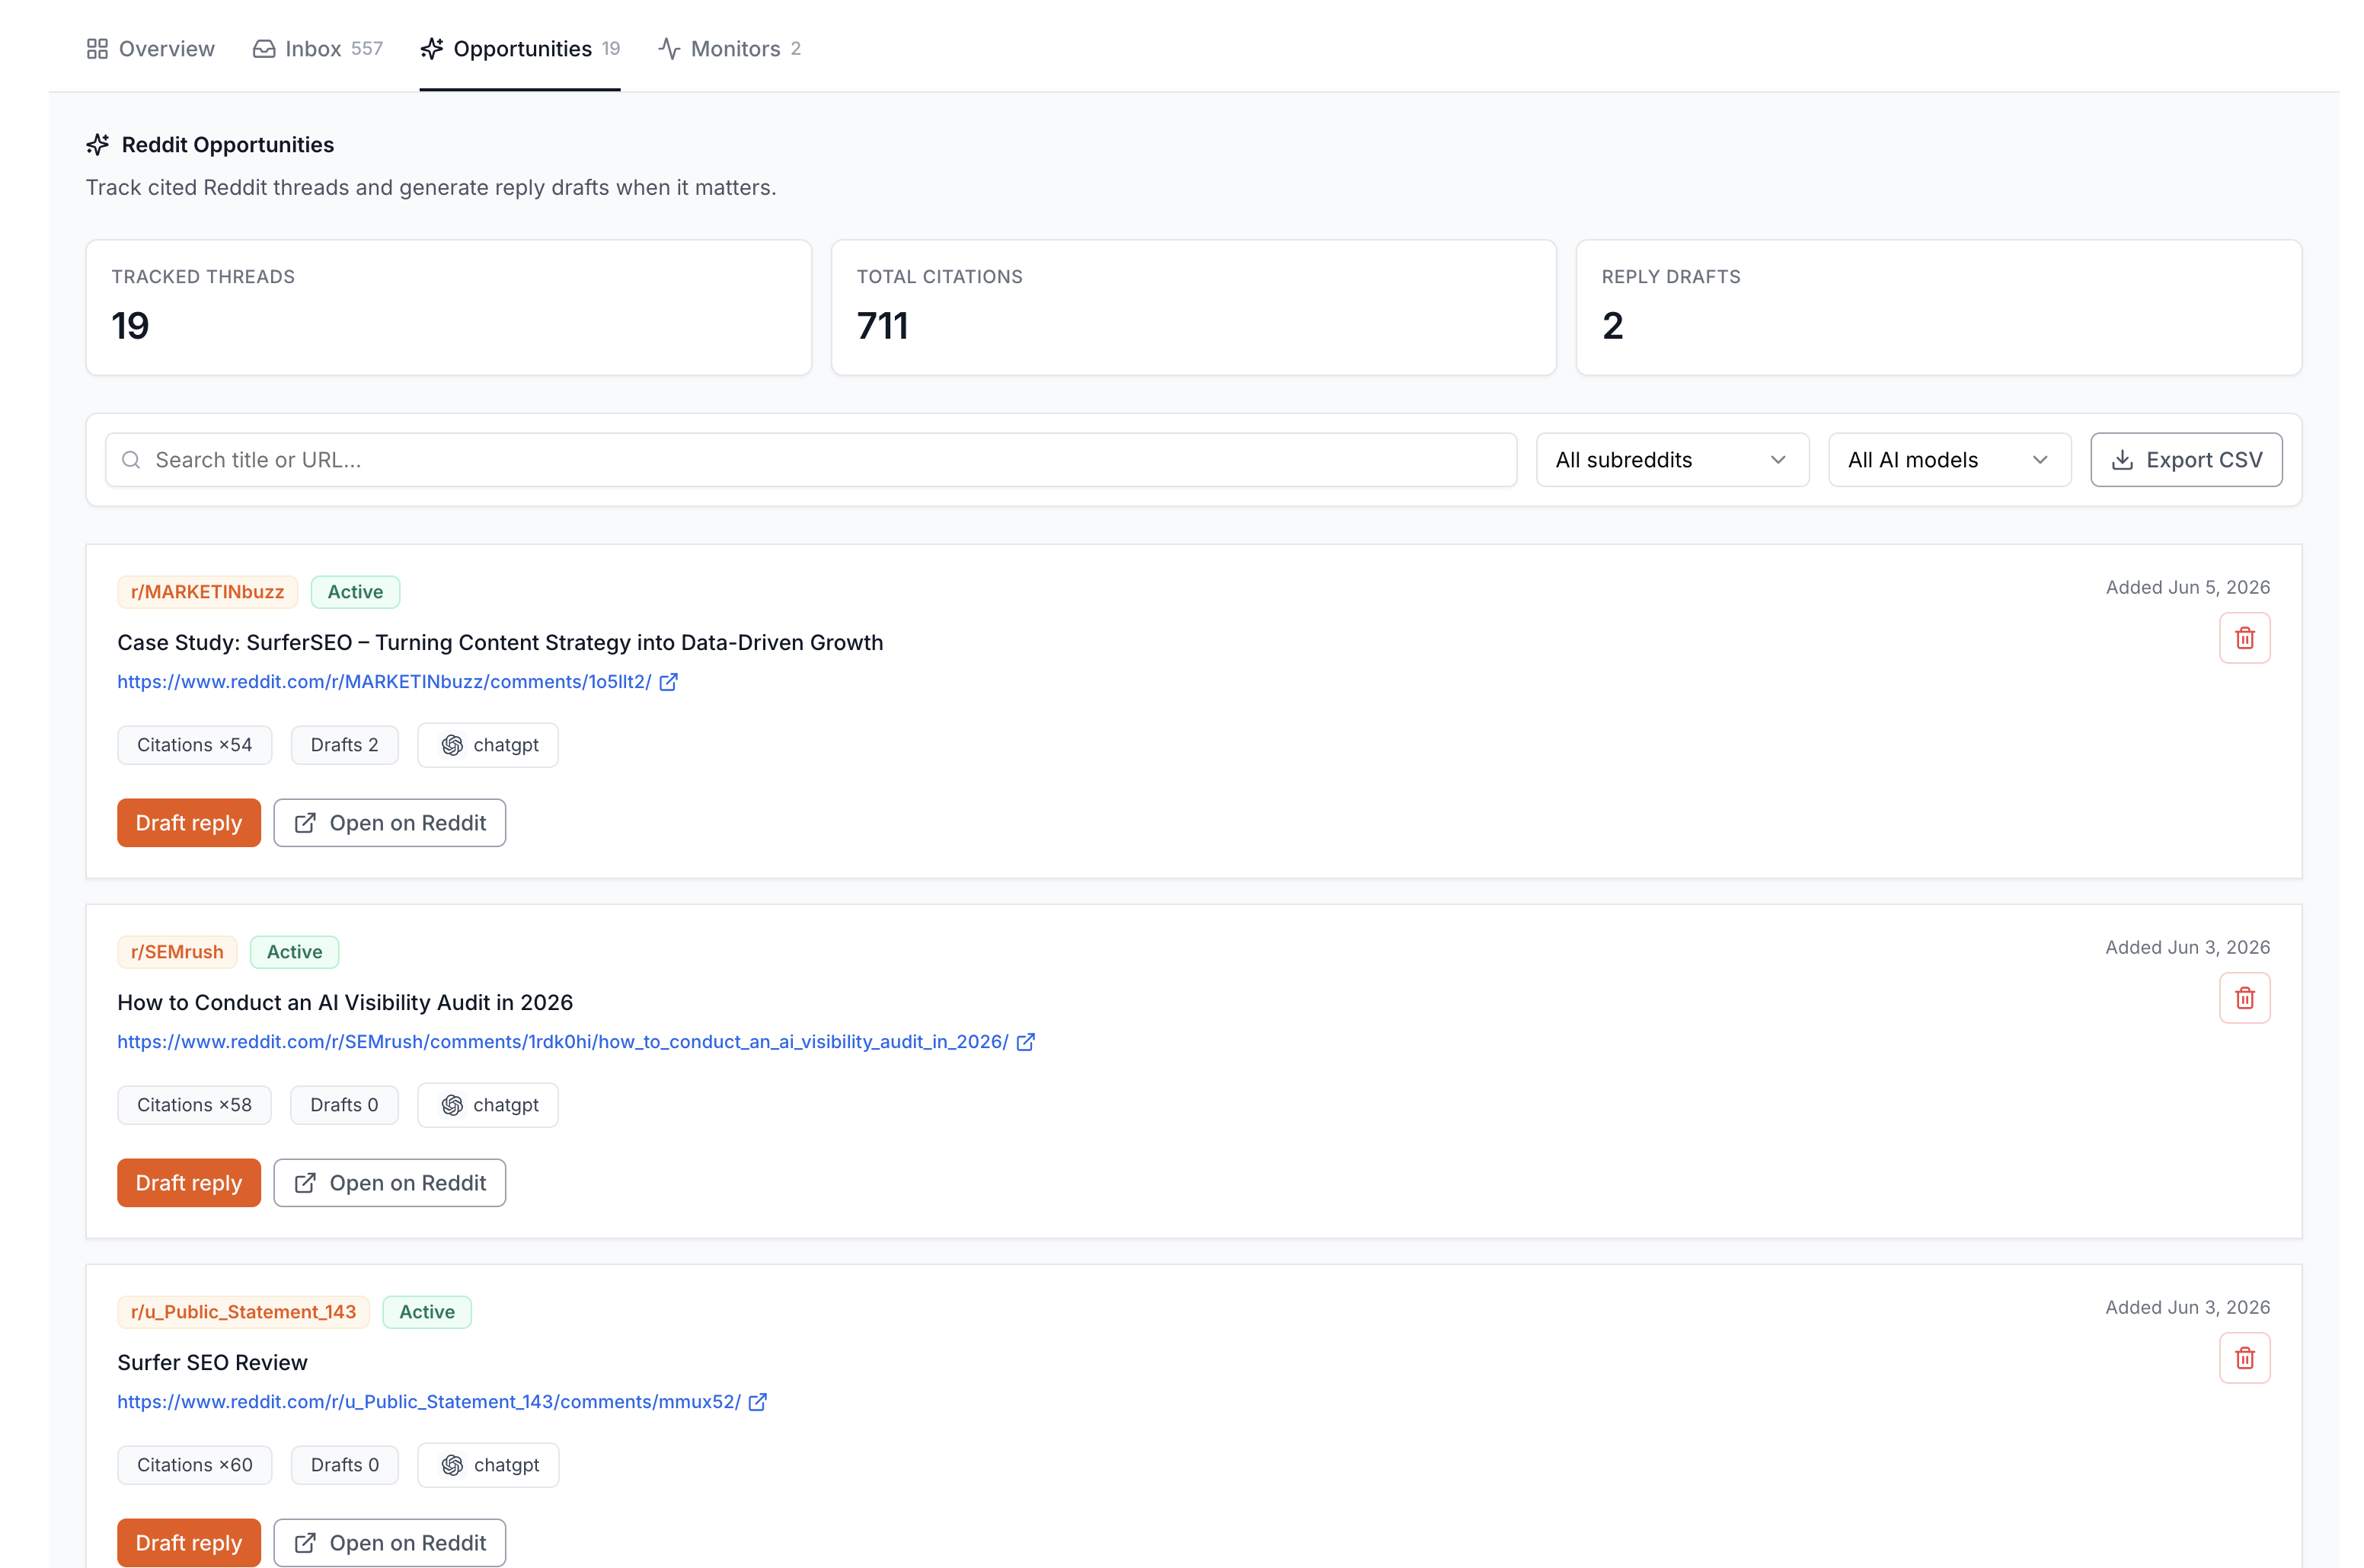
Task: Go to the Monitors tab
Action: coord(730,49)
